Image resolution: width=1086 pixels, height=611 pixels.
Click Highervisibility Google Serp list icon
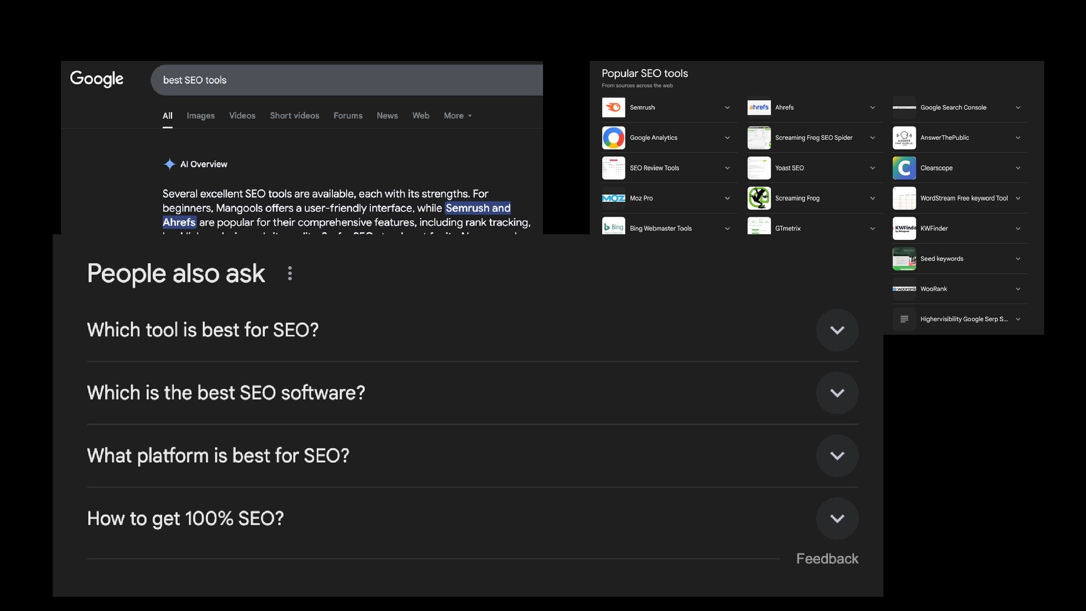[x=904, y=319]
